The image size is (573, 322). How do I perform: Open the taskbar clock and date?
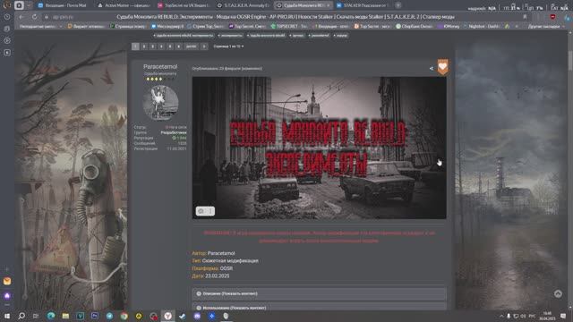pos(547,316)
